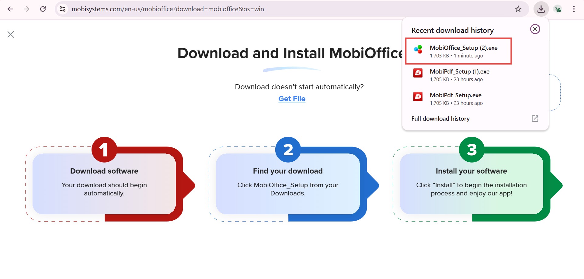Open full download history in new tab icon

535,118
